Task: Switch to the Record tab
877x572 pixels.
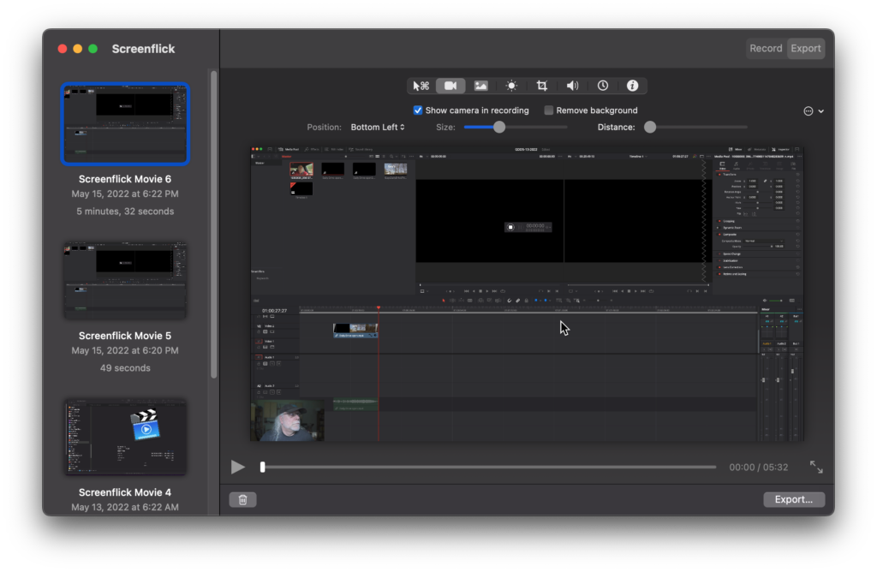Action: [766, 48]
